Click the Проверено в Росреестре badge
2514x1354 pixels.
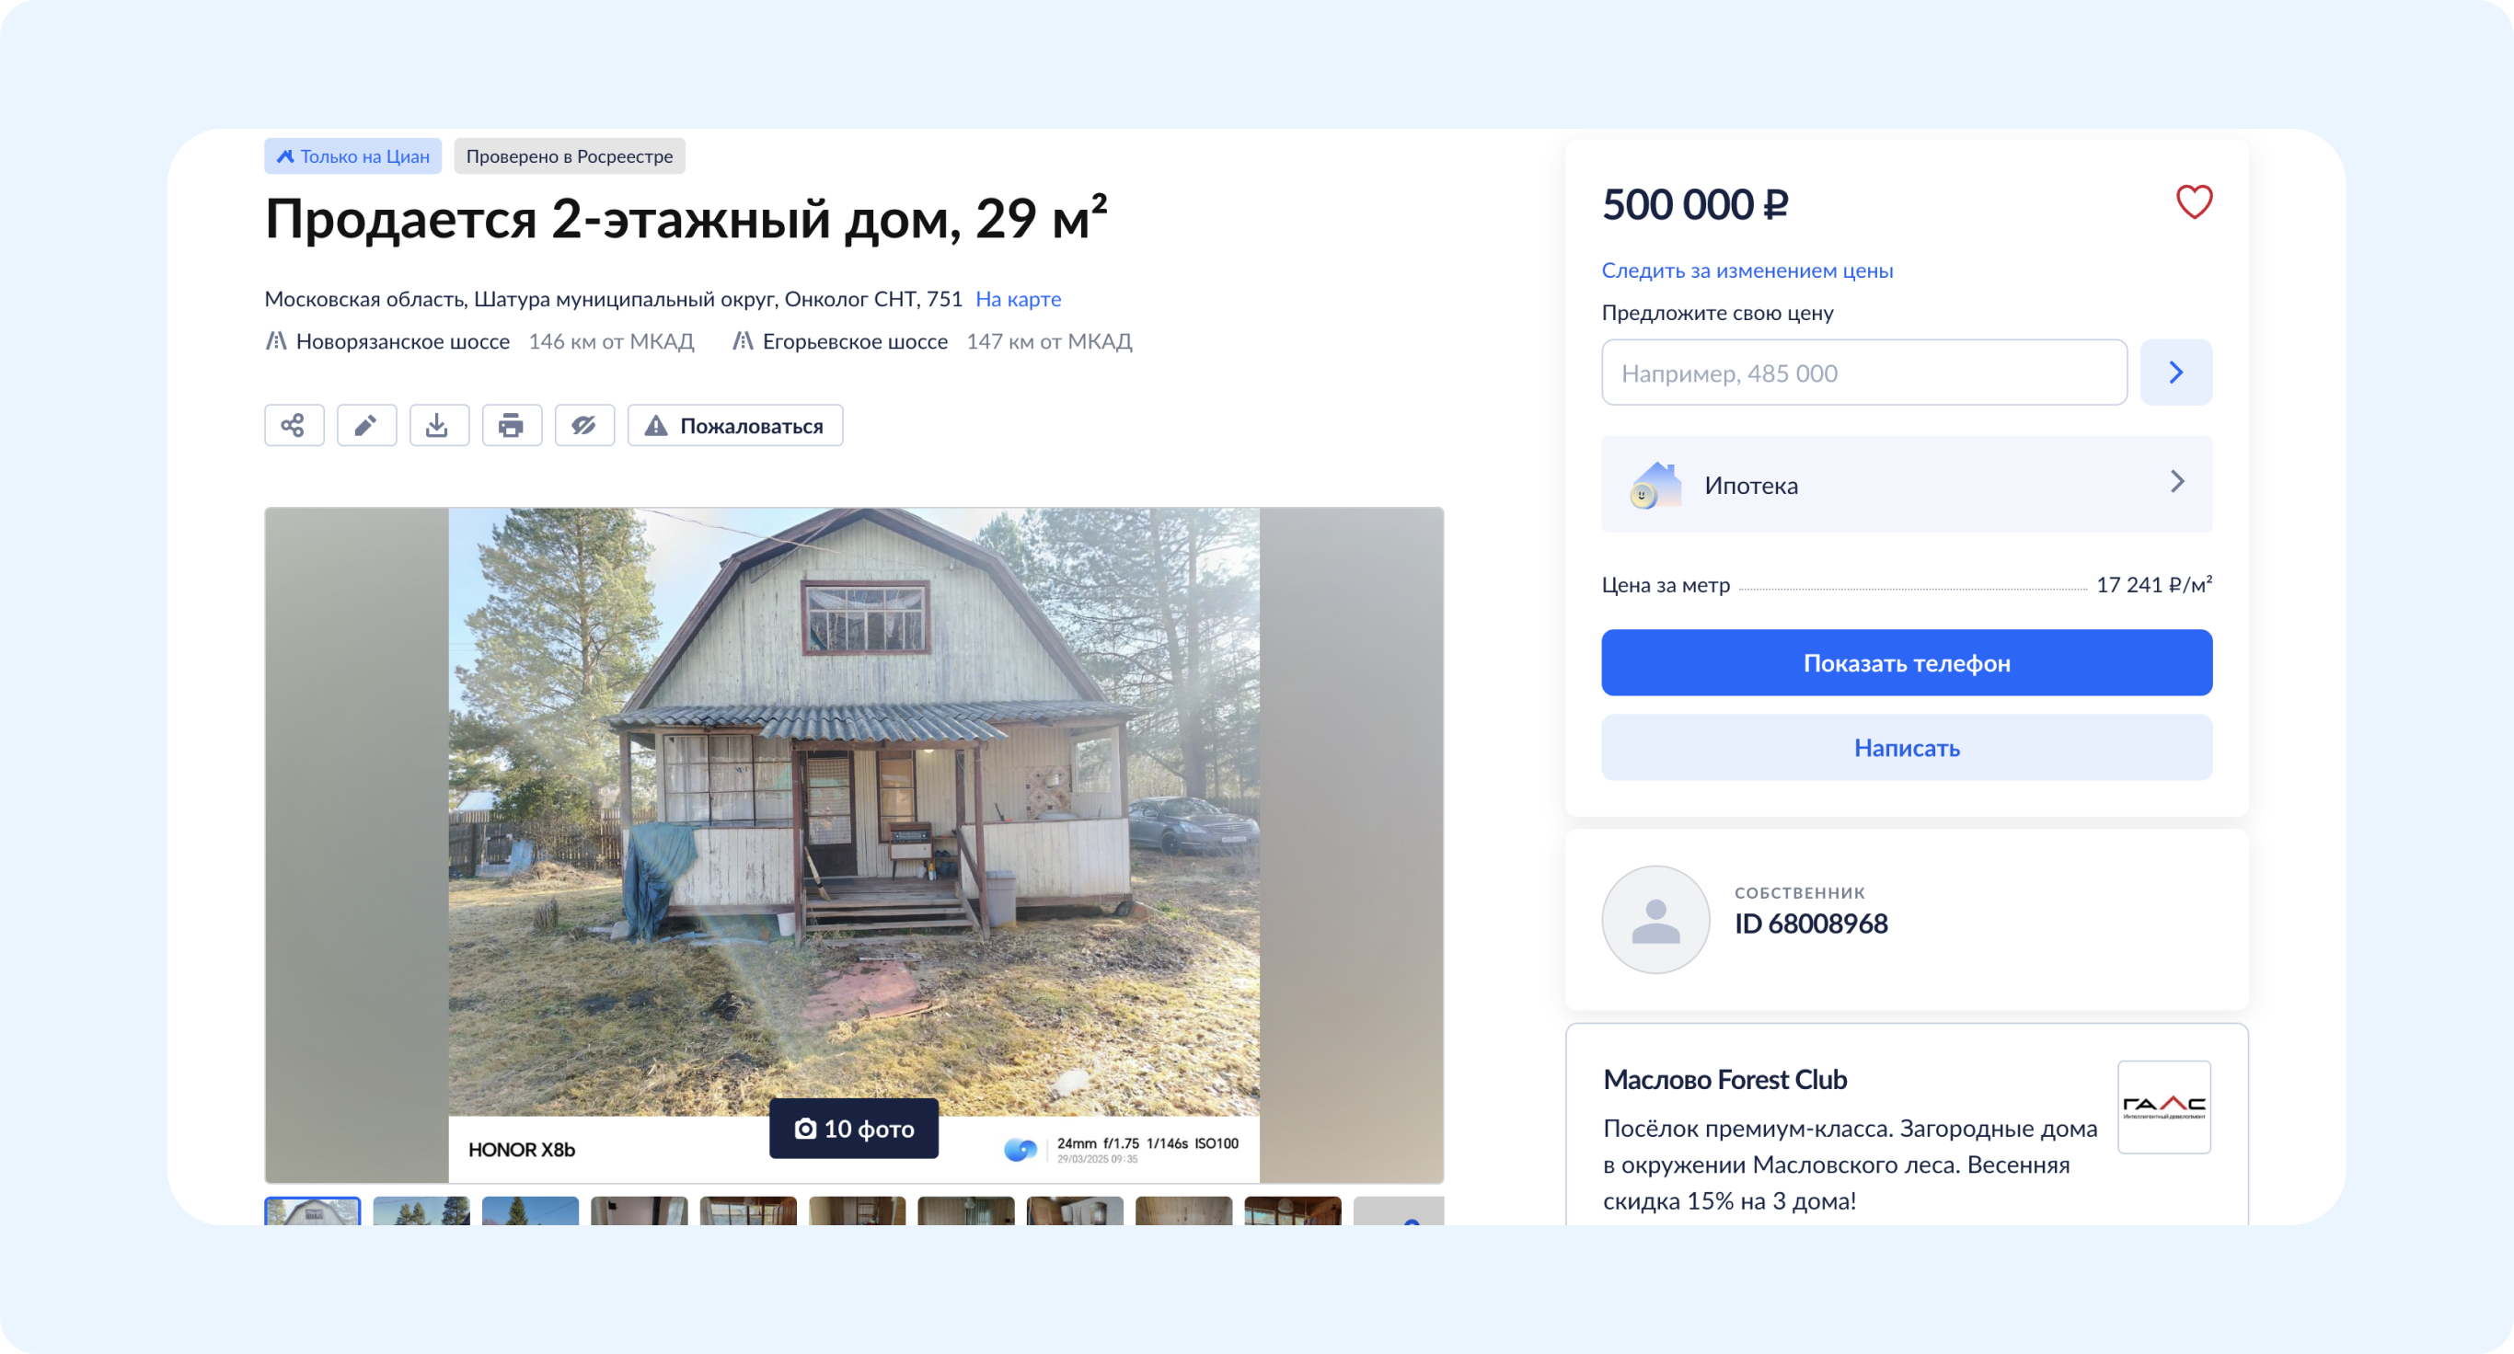pyautogui.click(x=569, y=156)
